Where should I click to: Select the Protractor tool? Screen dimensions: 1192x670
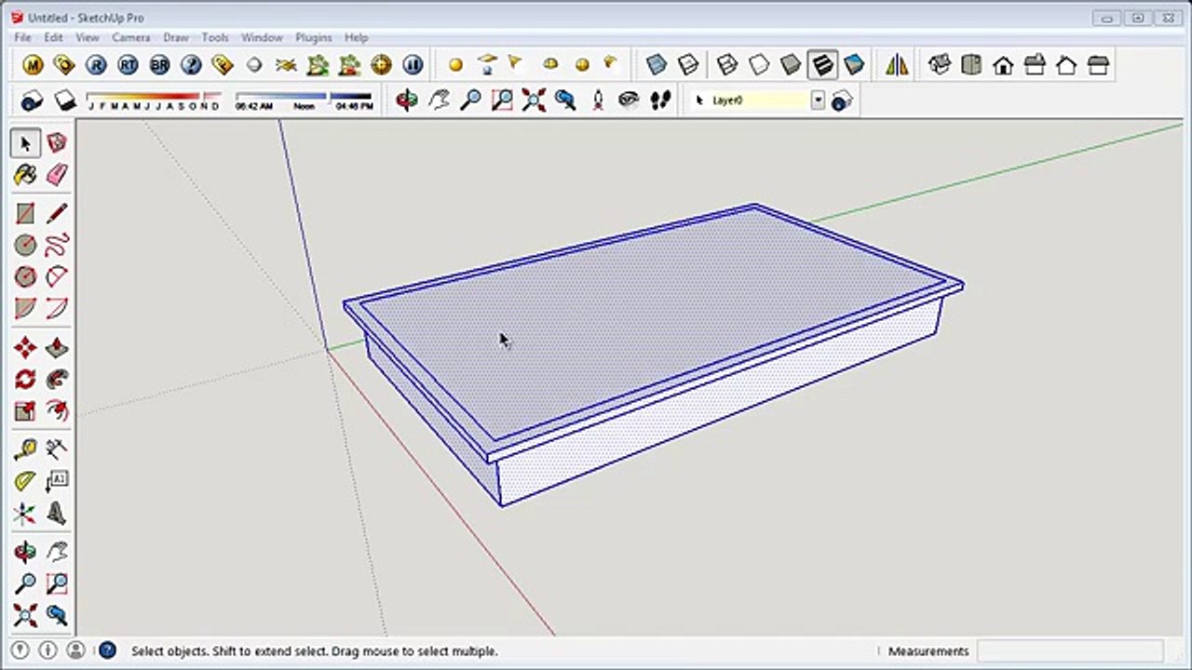coord(25,481)
